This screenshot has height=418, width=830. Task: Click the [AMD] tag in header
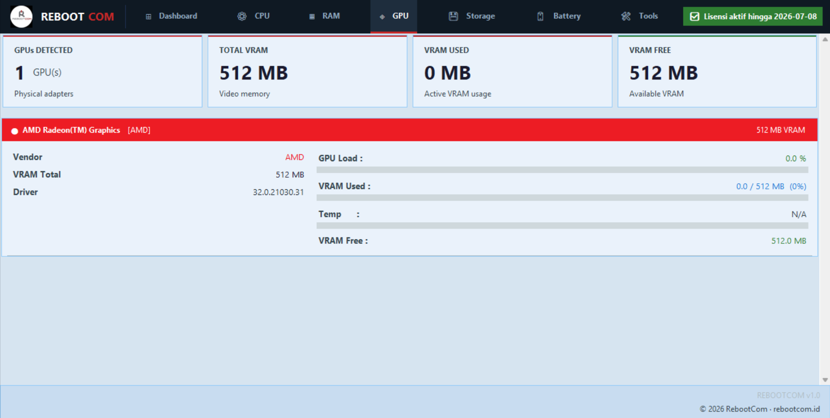139,130
